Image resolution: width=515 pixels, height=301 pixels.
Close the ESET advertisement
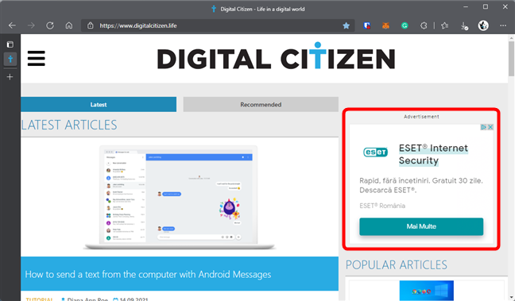490,127
